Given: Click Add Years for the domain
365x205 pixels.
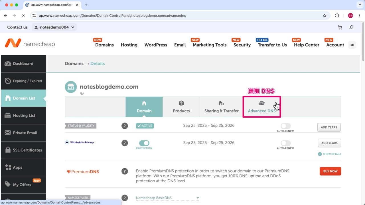Looking at the screenshot, I should (x=329, y=127).
